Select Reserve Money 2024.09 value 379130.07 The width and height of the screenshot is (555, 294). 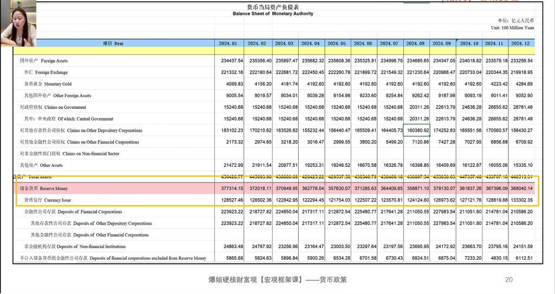444,188
